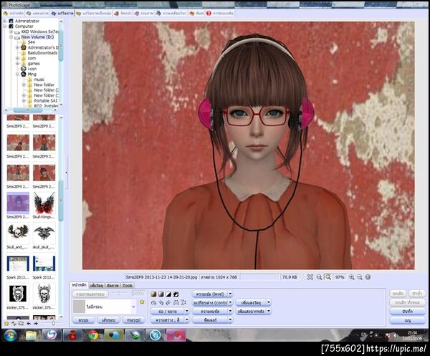Open Windows Explorer from the taskbar
This screenshot has width=430, height=356.
pyautogui.click(x=31, y=335)
